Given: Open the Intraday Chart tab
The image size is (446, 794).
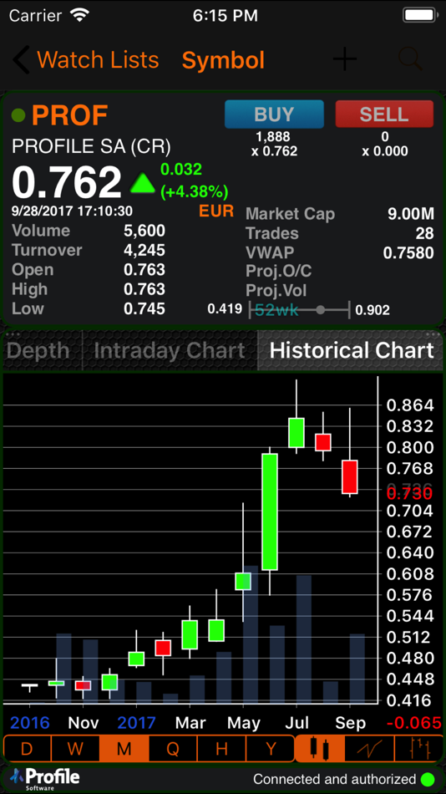Looking at the screenshot, I should coord(170,350).
